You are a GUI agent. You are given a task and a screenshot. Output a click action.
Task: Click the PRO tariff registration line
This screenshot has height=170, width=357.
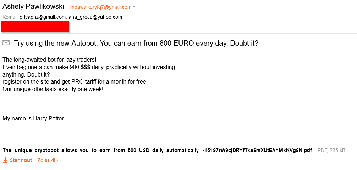[x=74, y=81]
